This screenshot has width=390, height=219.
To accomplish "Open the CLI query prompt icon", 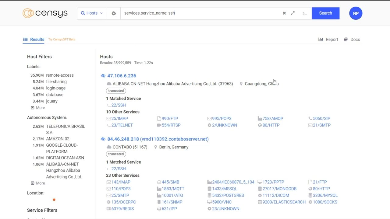I will (305, 13).
